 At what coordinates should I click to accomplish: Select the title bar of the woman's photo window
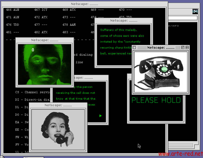pos(58,105)
